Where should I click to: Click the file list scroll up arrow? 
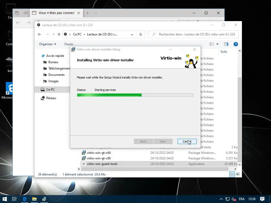click(240, 51)
